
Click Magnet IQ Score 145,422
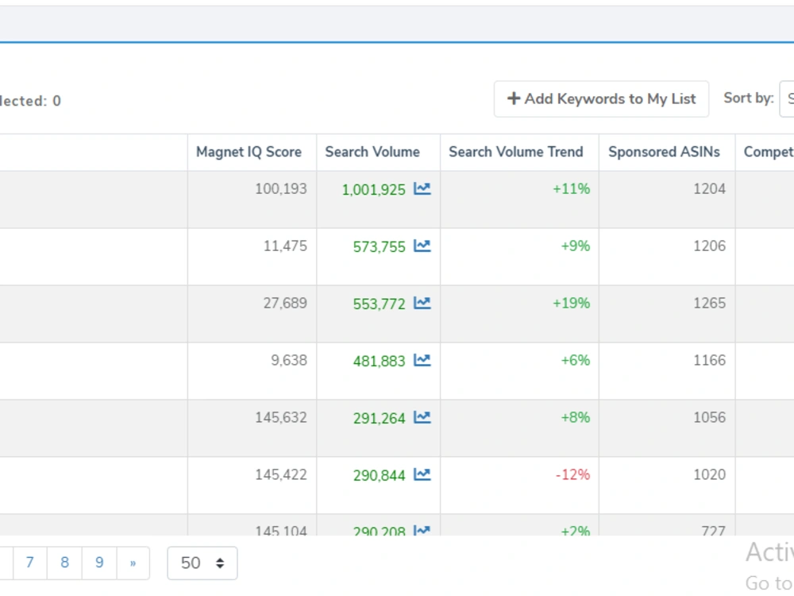point(281,475)
